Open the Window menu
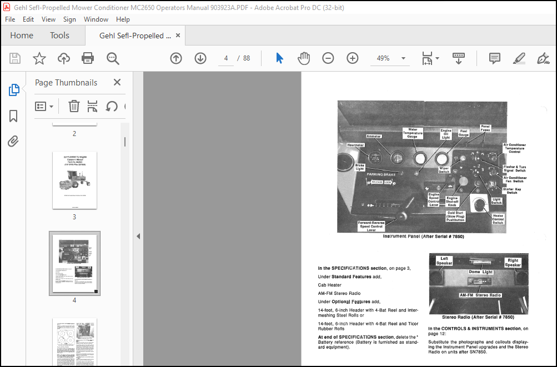557x367 pixels. pos(96,19)
